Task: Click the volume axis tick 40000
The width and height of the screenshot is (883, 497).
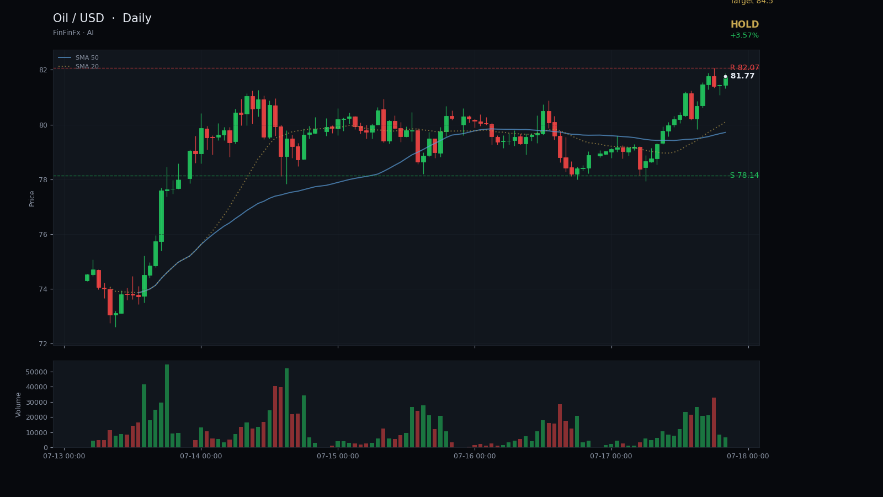Action: [36, 387]
